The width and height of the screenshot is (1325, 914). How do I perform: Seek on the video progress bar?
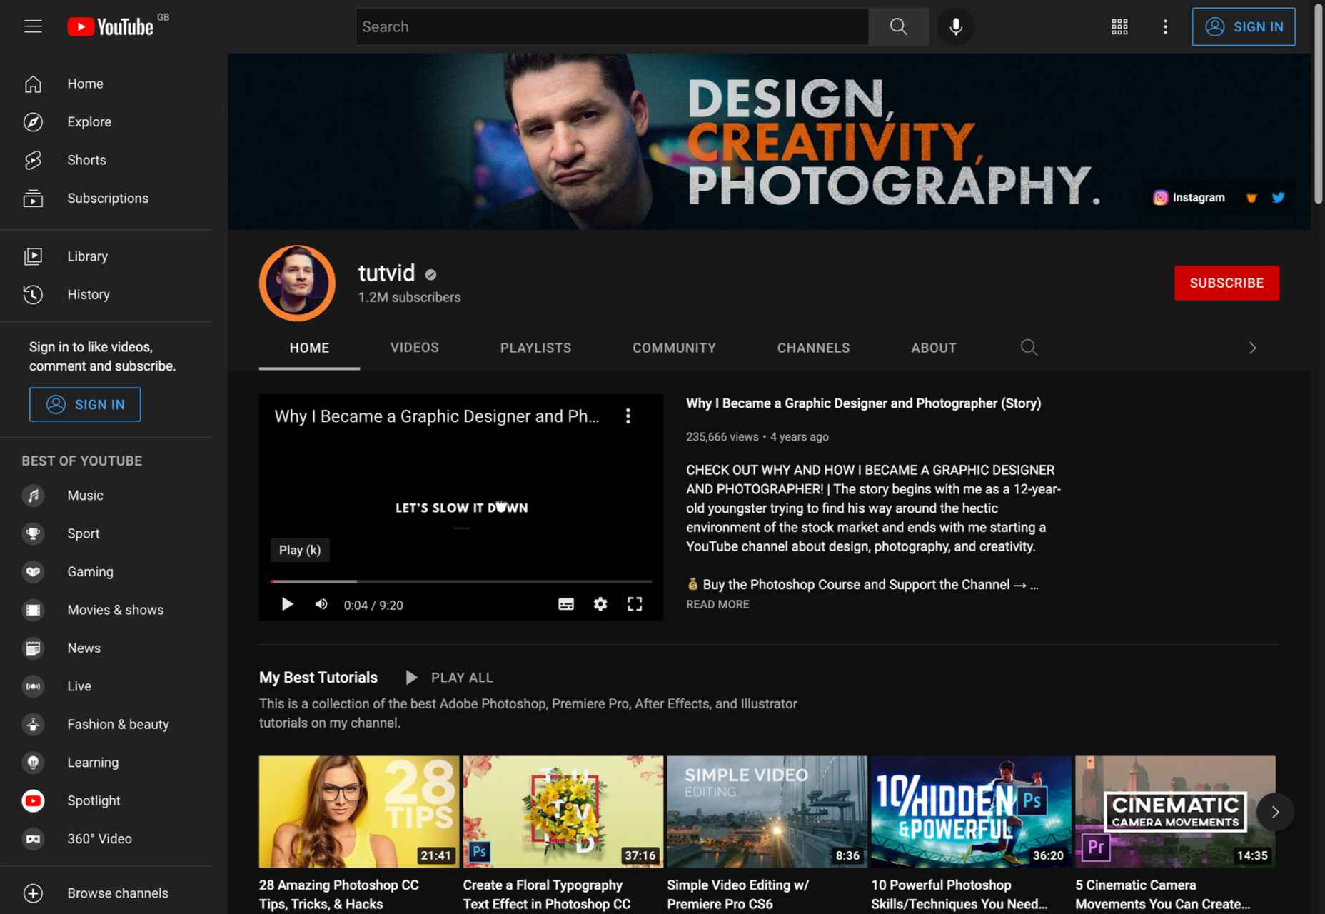coord(460,581)
